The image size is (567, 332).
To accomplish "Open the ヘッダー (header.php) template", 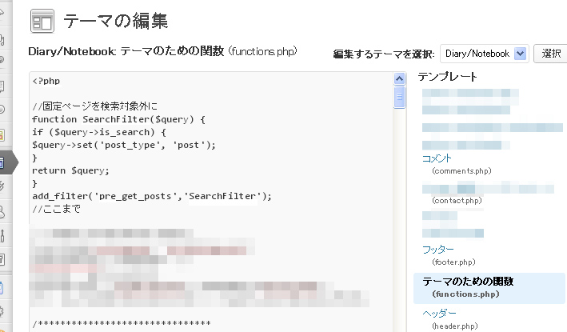I will 439,313.
